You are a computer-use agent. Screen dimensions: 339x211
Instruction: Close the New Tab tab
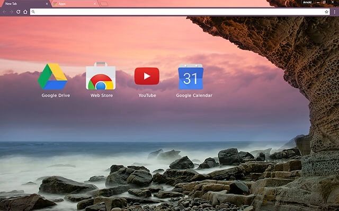point(47,4)
